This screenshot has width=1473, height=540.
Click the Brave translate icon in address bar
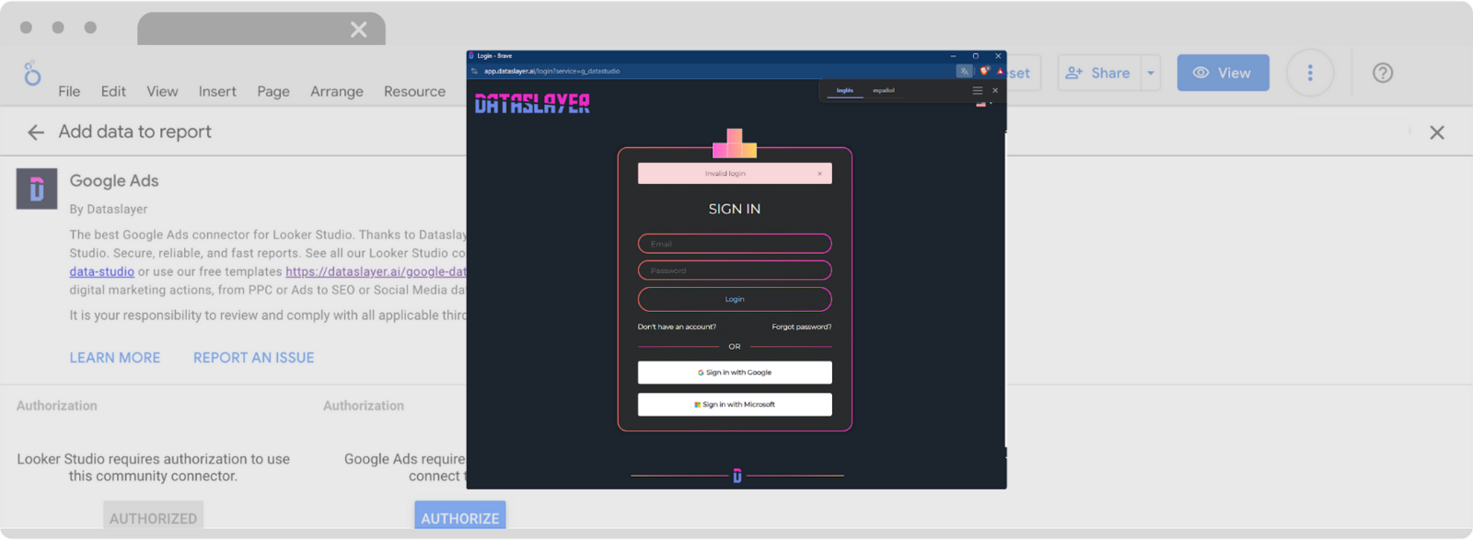point(964,71)
